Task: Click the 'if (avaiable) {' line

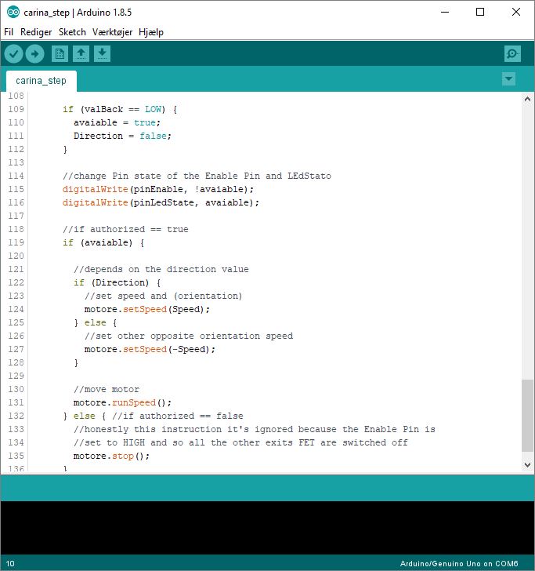Action: coord(103,242)
